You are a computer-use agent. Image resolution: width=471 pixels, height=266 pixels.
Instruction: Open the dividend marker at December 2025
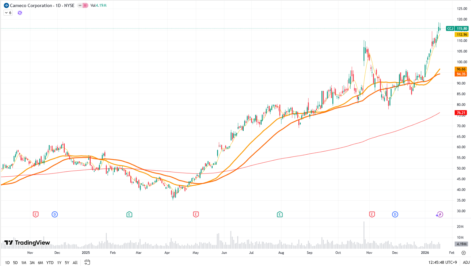395,214
